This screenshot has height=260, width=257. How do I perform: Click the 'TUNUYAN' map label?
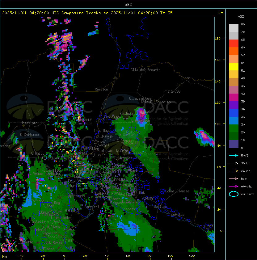coord(65,241)
